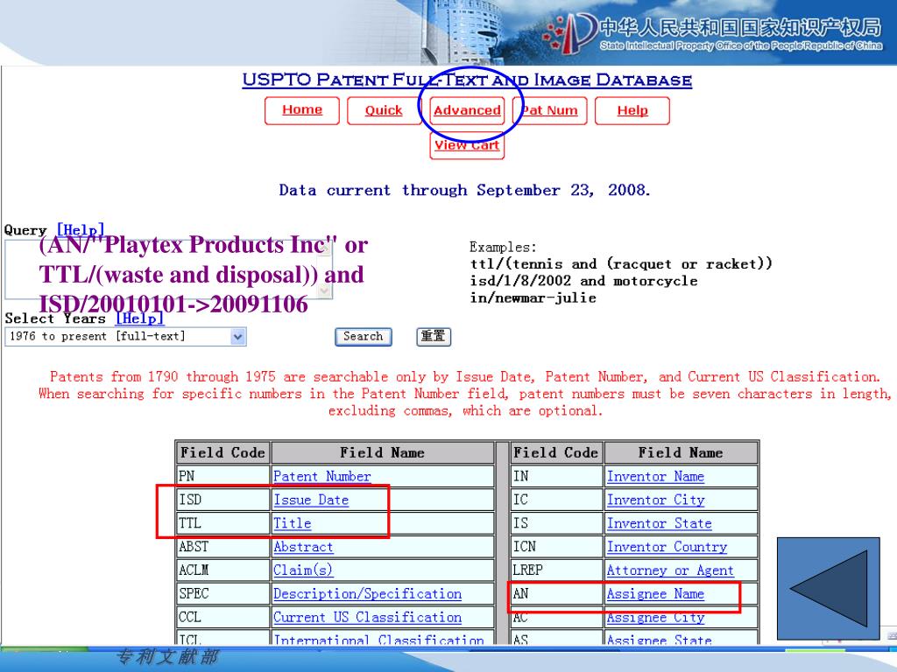Viewport: 897px width, 672px height.
Task: Select the ABST field code cell
Action: point(222,546)
